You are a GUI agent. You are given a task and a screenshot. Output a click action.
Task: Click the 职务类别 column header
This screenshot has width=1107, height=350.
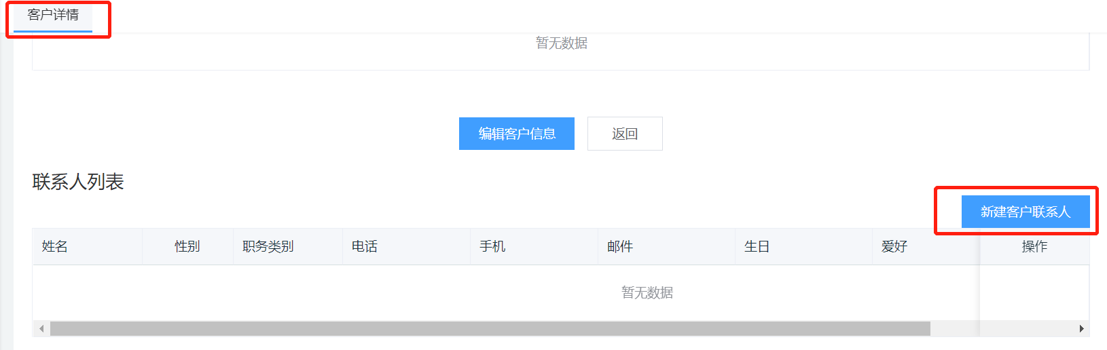coord(268,246)
